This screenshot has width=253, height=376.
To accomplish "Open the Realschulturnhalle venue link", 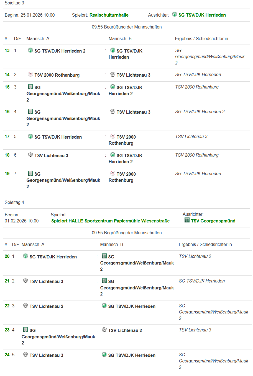I will [109, 15].
